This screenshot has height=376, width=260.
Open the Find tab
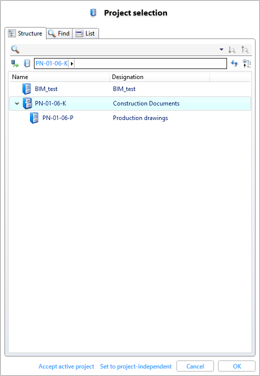click(x=59, y=33)
